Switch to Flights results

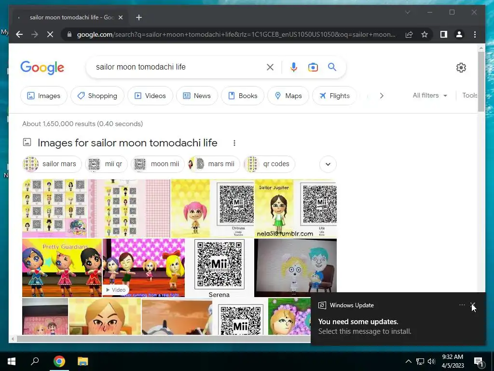334,96
